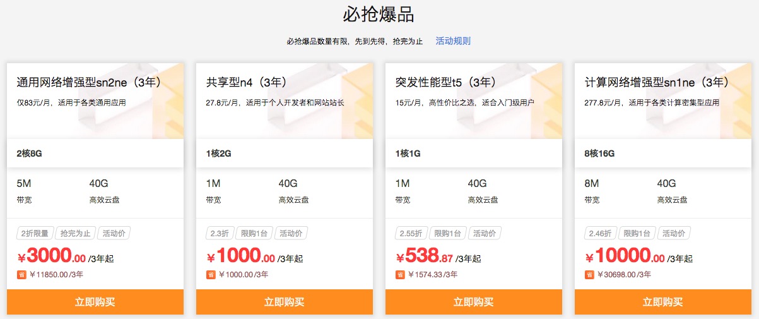Click the savings icon under ¥538.87 price

tap(400, 275)
